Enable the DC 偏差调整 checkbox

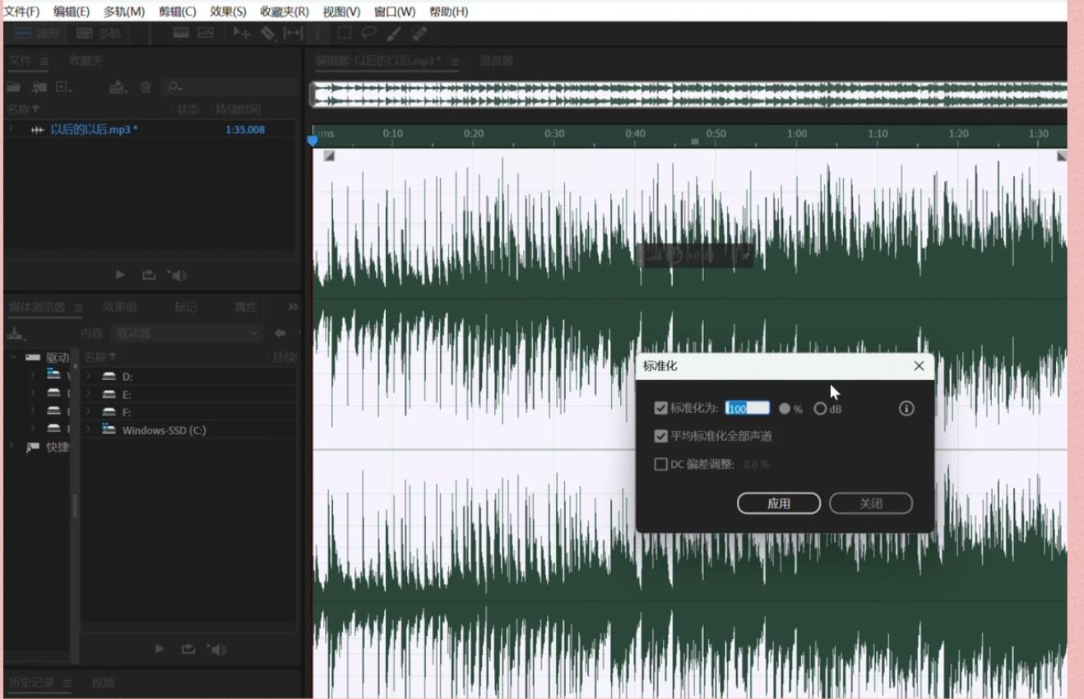point(660,465)
